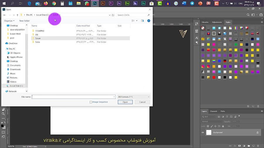Create new group folder icon

click(x=249, y=146)
